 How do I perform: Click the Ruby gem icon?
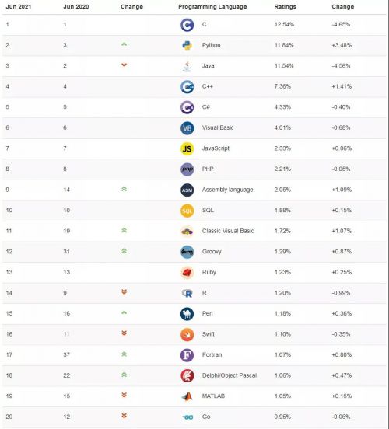(187, 273)
